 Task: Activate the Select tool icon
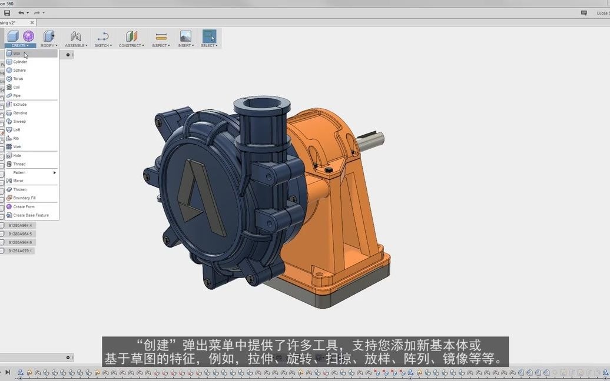pos(209,36)
